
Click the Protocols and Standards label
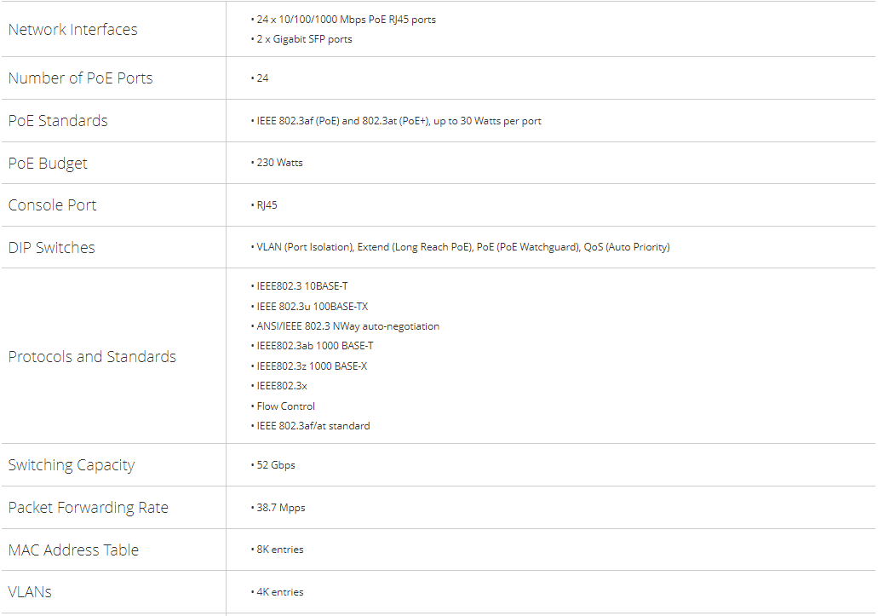coord(92,357)
